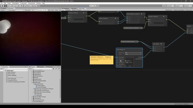This screenshot has width=193, height=108.
Task: Switch to the Inspector tab
Action: 65,8
